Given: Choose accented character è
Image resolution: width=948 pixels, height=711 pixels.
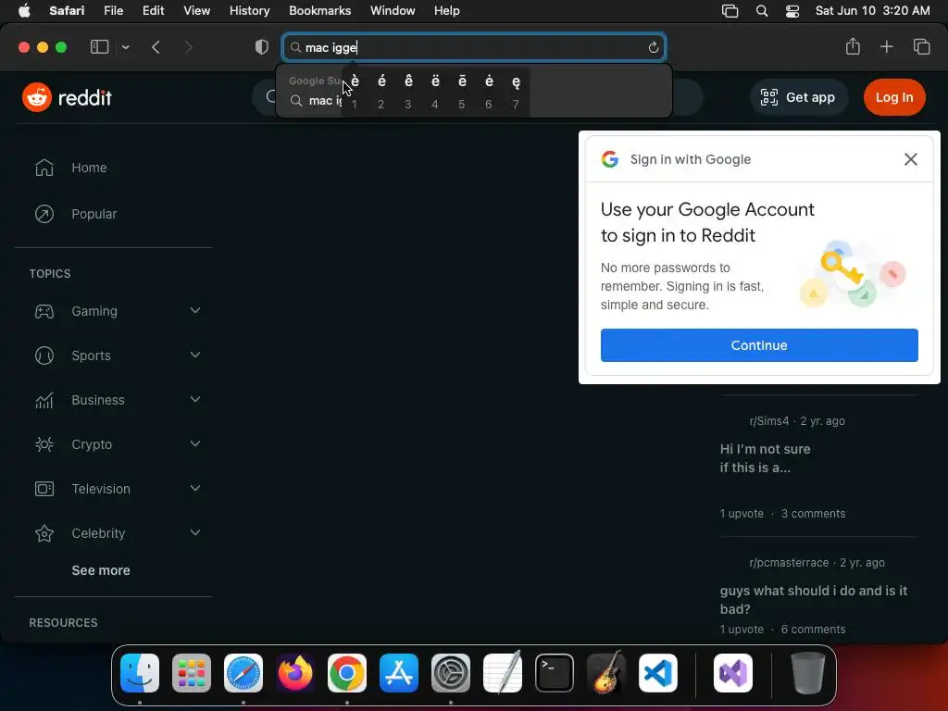Looking at the screenshot, I should point(355,92).
